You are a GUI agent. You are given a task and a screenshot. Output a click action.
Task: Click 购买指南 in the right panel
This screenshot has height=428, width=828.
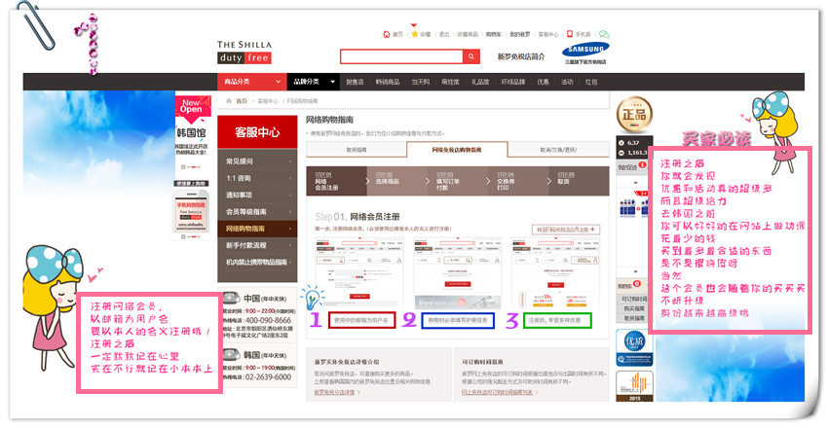[x=634, y=309]
